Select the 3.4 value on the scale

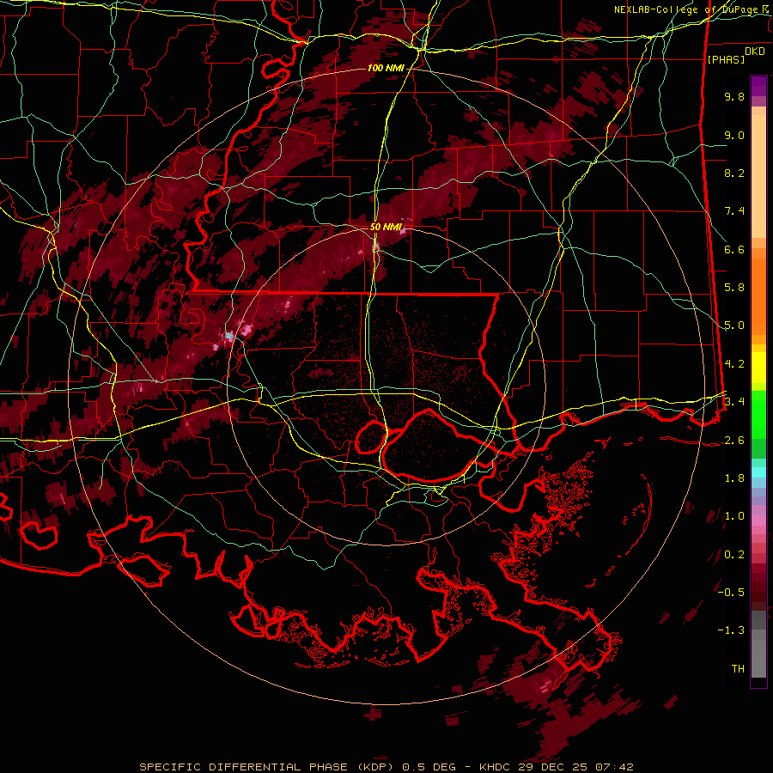pyautogui.click(x=734, y=402)
